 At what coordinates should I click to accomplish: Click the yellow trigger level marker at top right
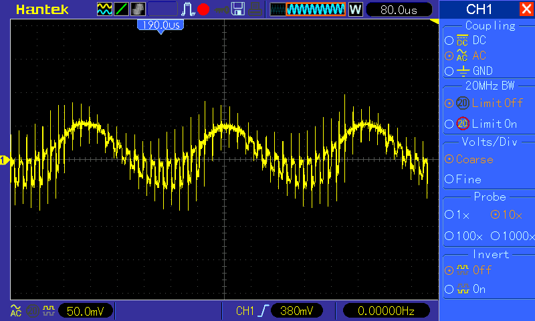[434, 22]
